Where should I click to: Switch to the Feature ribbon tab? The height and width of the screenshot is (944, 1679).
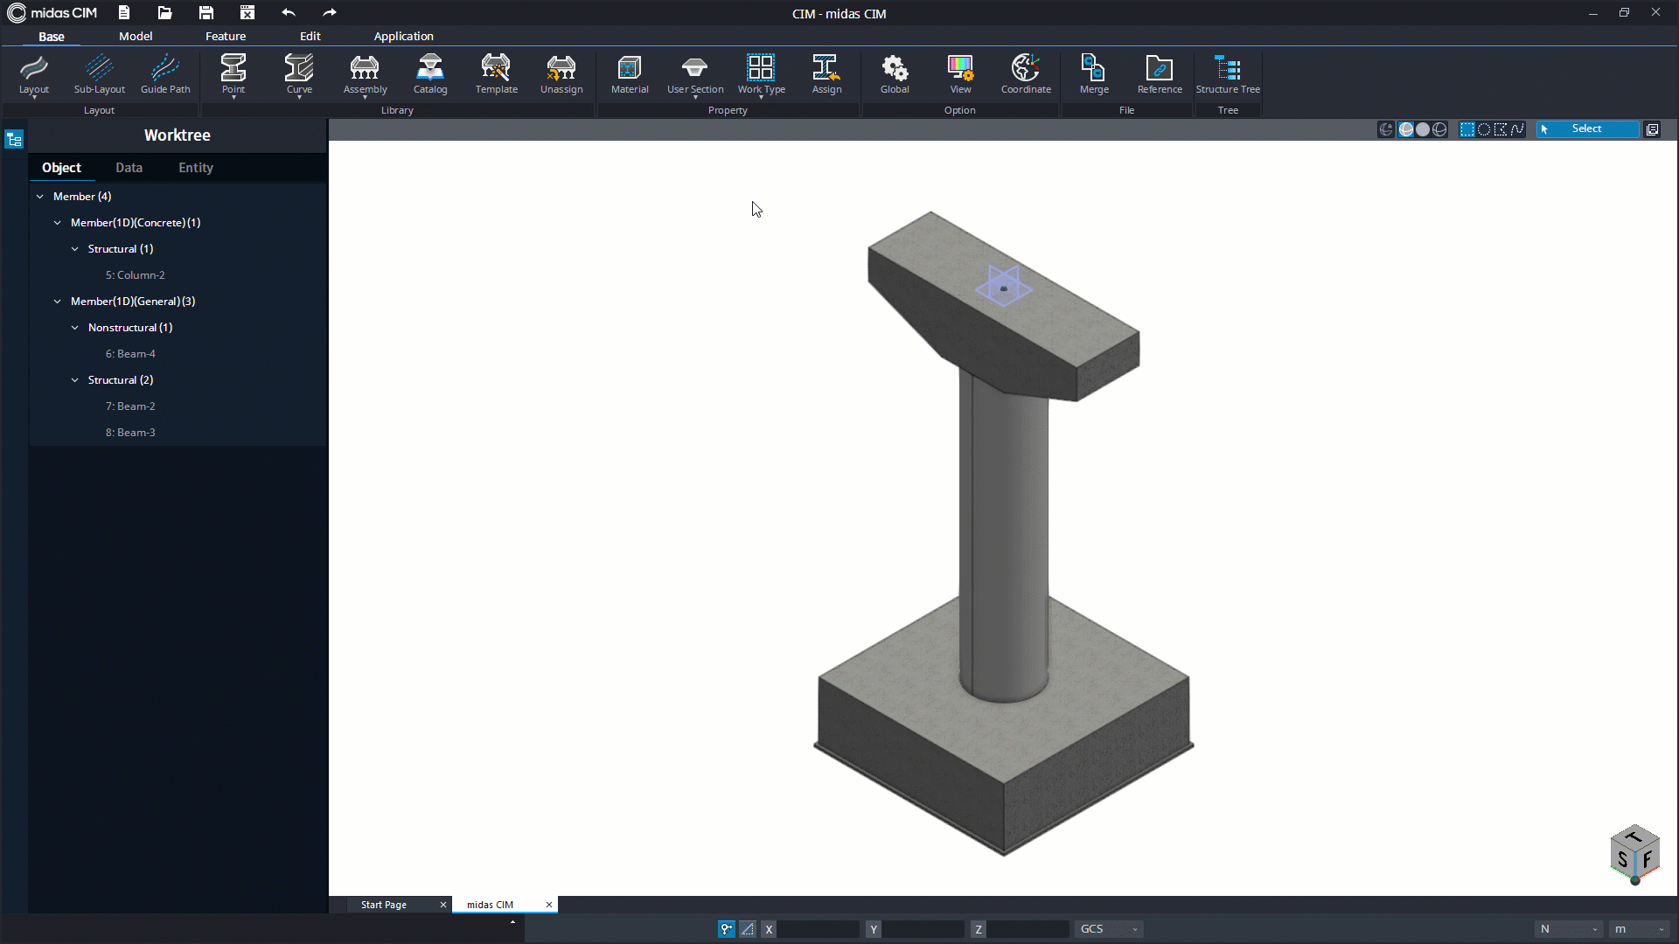pos(226,36)
